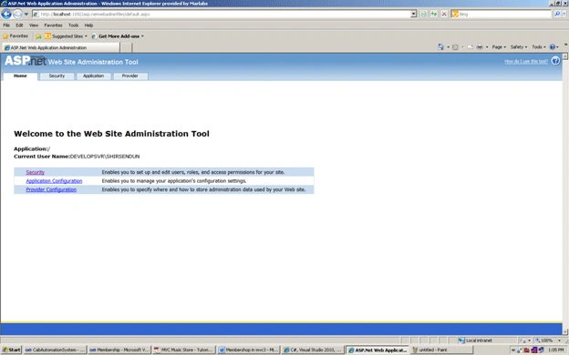
Task: Click the Favorites star button
Action: (16, 36)
